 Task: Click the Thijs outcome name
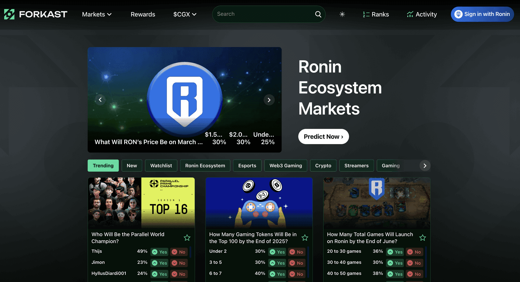click(97, 251)
